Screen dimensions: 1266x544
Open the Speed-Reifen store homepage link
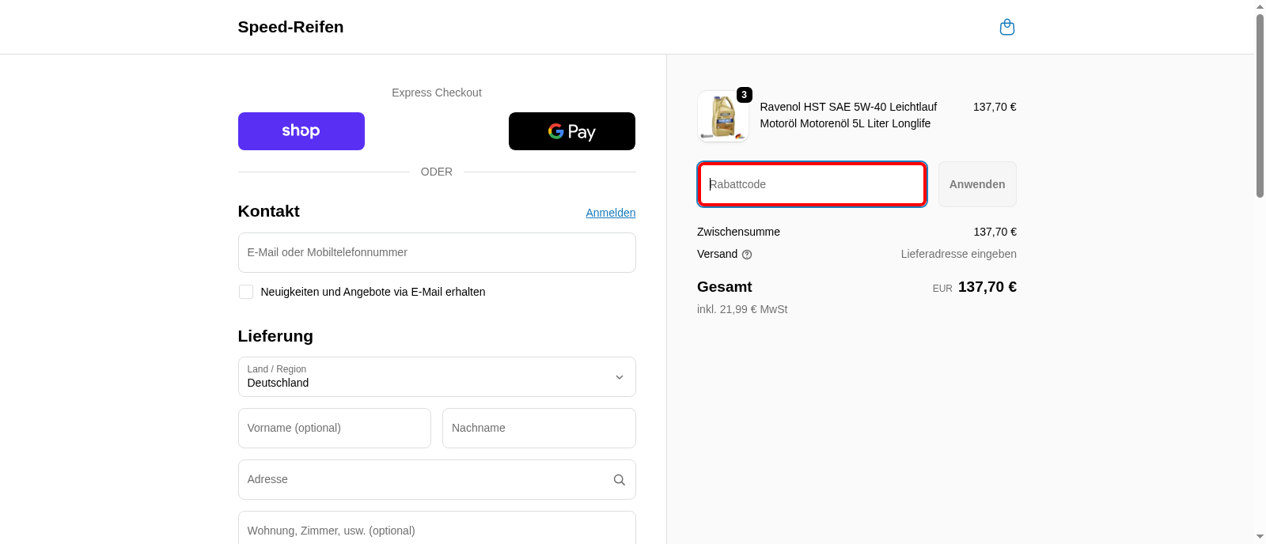(x=290, y=27)
